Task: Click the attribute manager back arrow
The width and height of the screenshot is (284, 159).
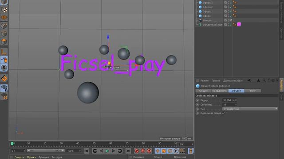Action: click(249, 80)
